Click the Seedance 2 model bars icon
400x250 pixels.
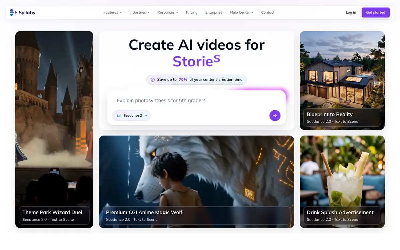tap(119, 116)
